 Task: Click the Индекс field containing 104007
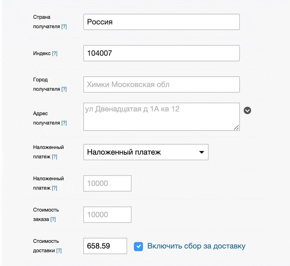tap(161, 53)
